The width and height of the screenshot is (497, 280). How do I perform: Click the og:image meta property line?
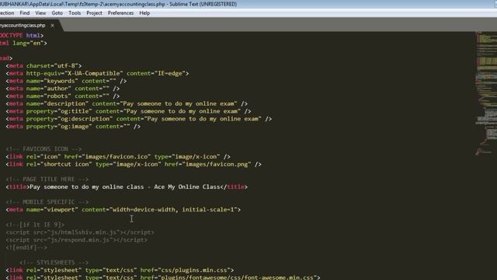pos(73,127)
